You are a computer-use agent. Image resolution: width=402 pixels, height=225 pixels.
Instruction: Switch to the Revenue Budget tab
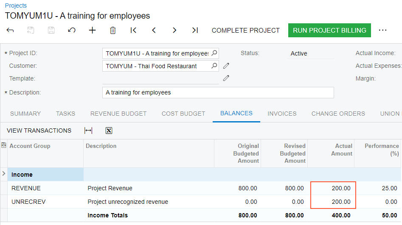click(x=118, y=114)
